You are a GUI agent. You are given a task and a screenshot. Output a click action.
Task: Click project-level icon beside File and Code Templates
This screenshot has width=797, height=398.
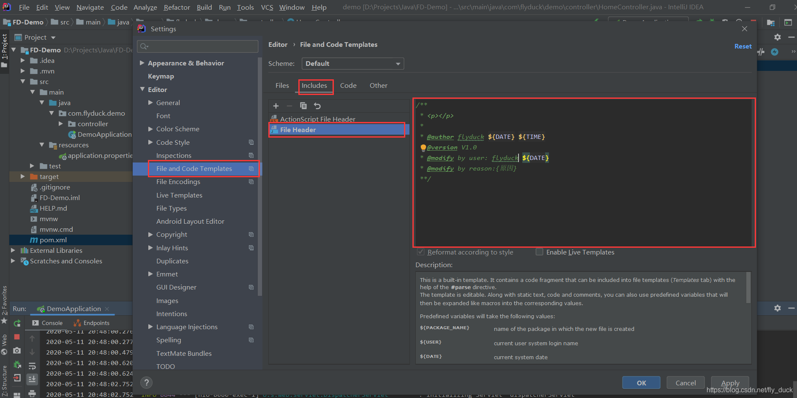pyautogui.click(x=251, y=169)
